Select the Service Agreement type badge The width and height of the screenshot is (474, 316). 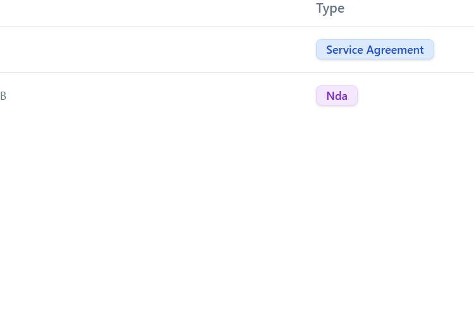375,49
